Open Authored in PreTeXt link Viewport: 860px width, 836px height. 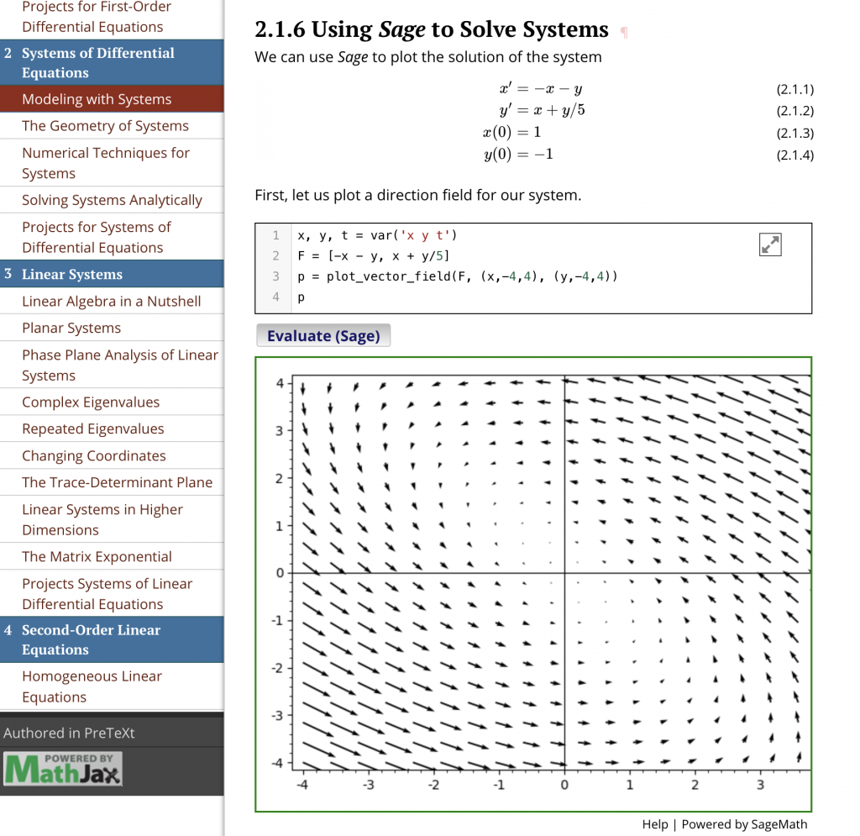click(69, 733)
